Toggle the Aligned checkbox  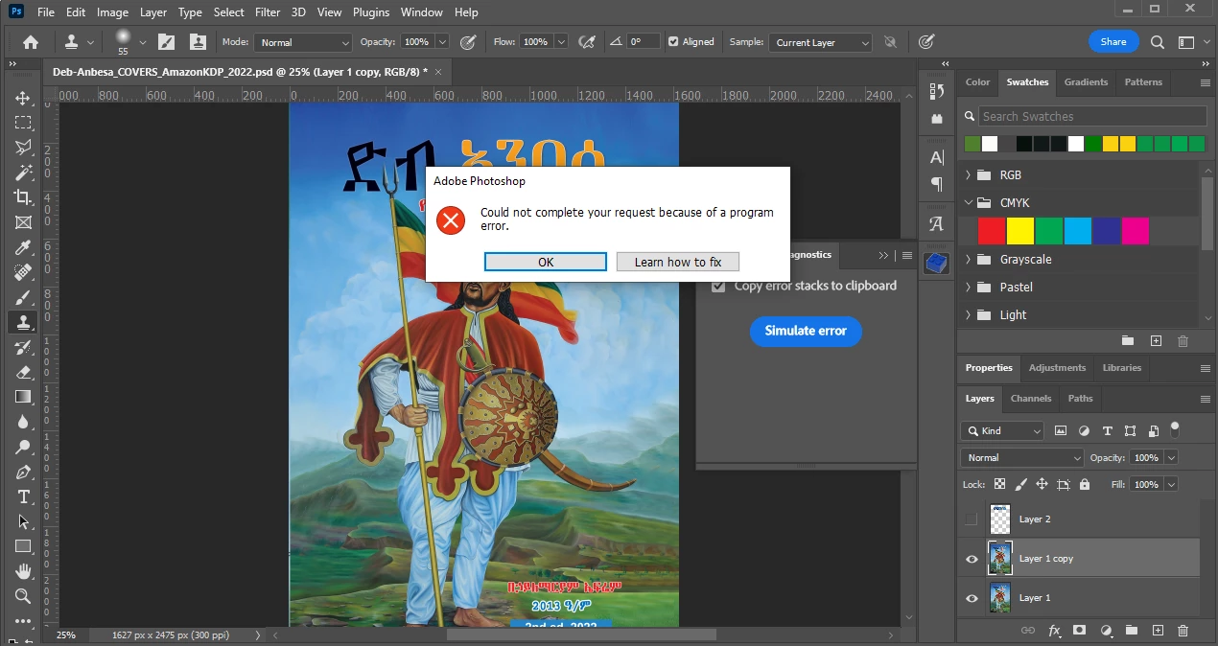tap(673, 42)
